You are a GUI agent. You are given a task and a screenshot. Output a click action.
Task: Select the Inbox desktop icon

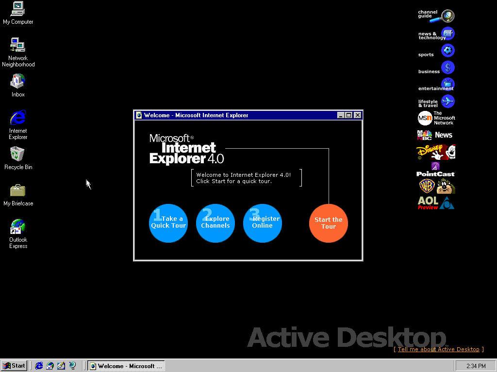[x=18, y=85]
